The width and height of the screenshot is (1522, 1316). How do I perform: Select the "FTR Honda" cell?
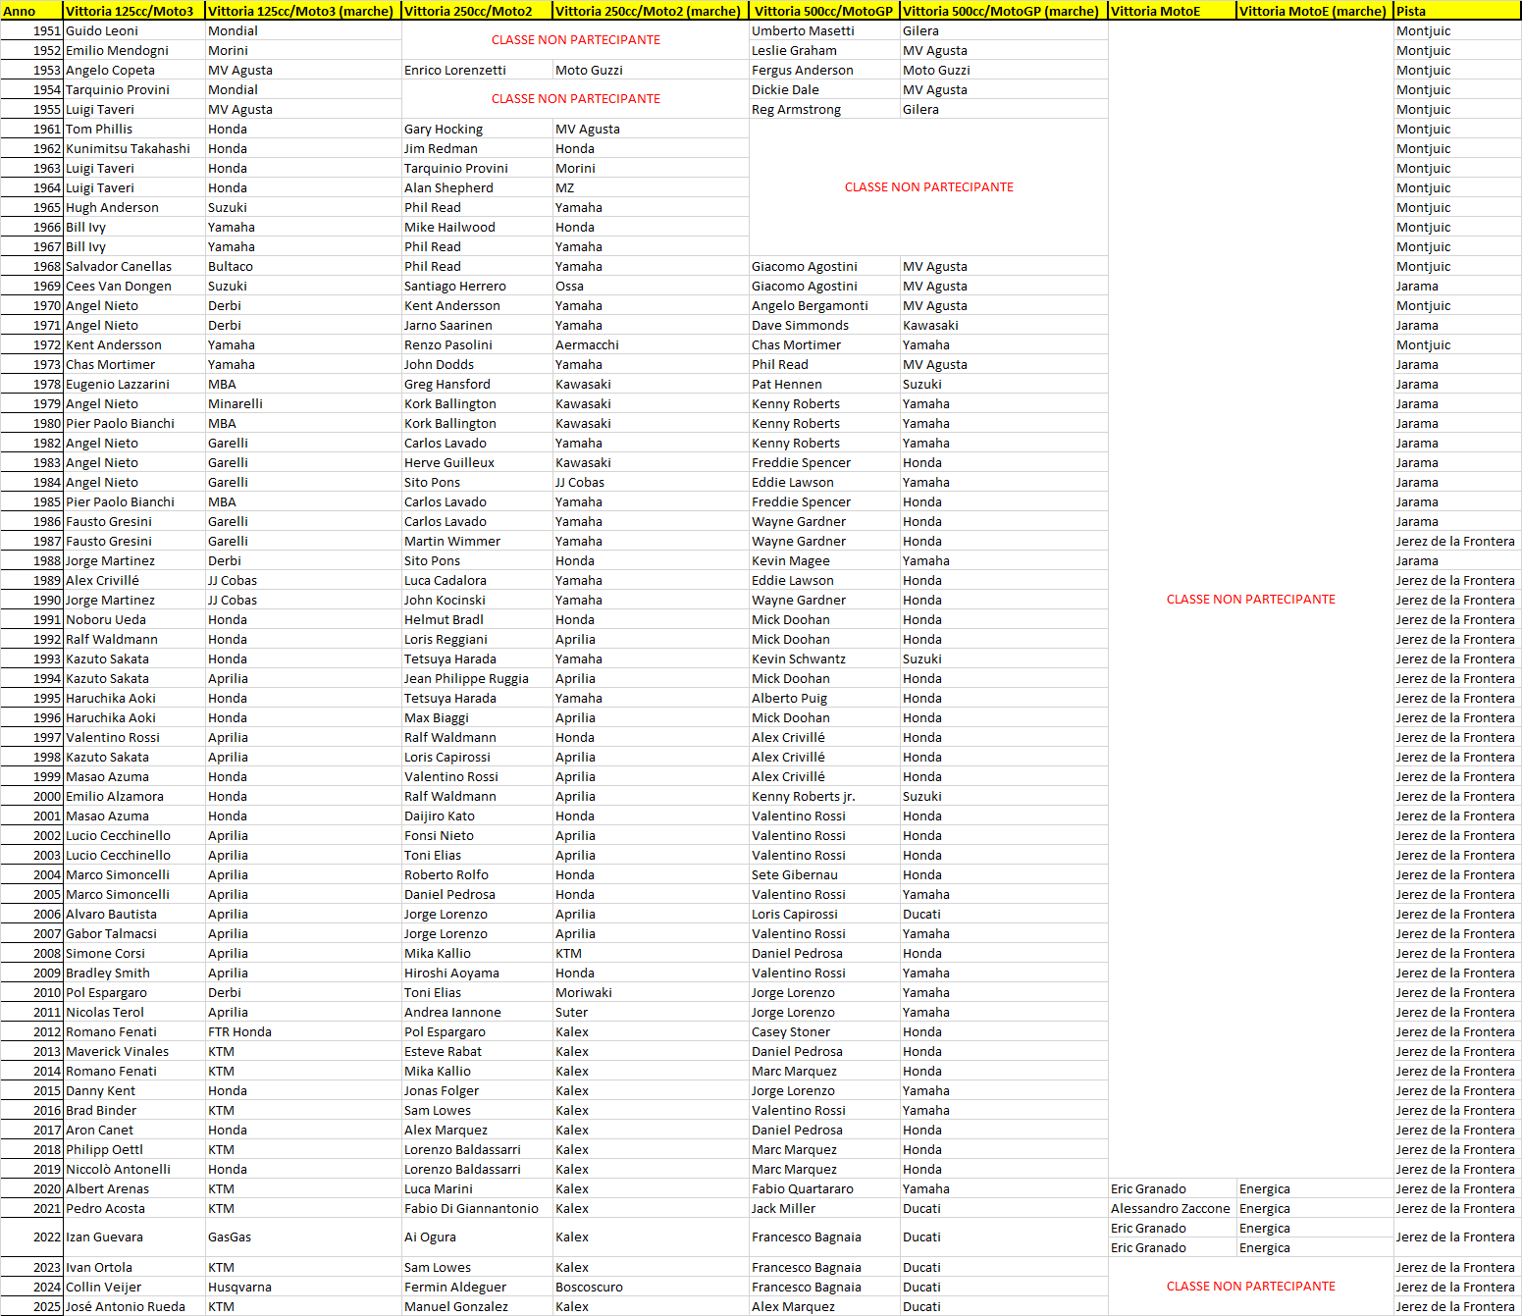[239, 1031]
